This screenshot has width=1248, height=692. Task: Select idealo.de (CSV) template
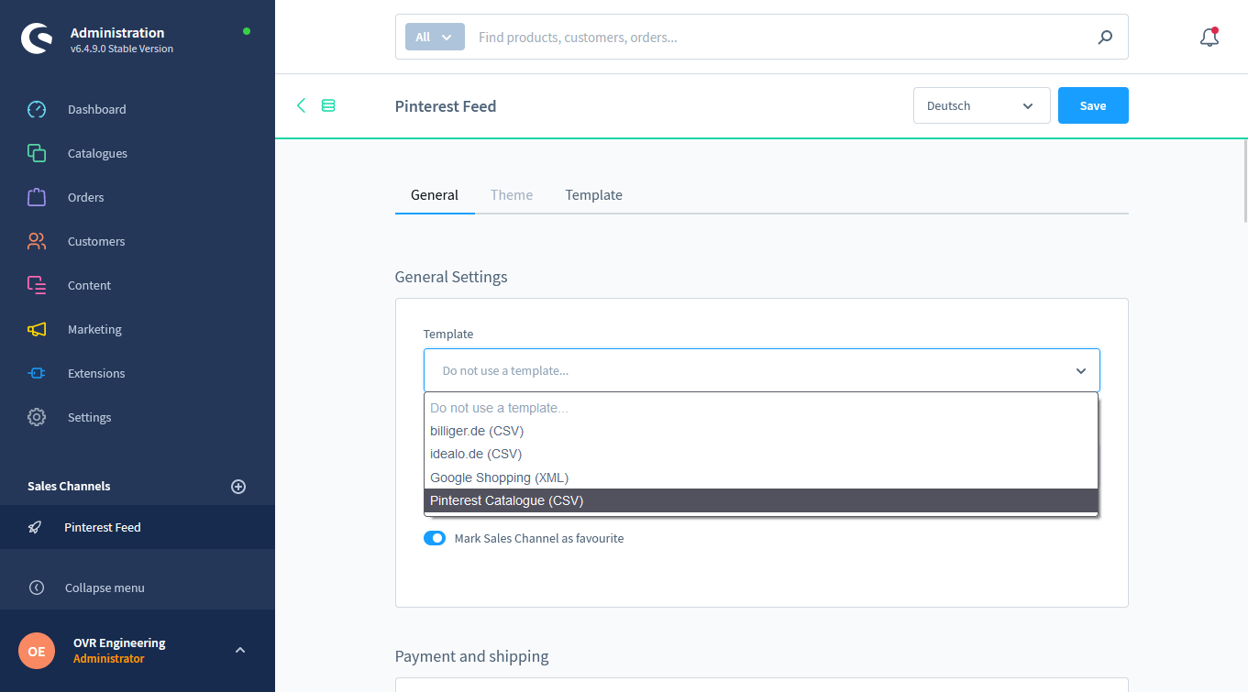pyautogui.click(x=761, y=454)
